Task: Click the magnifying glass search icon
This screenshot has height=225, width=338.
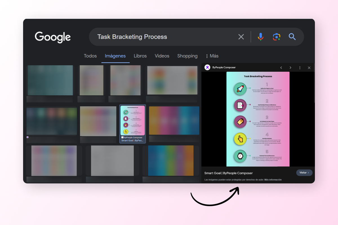Action: 292,37
